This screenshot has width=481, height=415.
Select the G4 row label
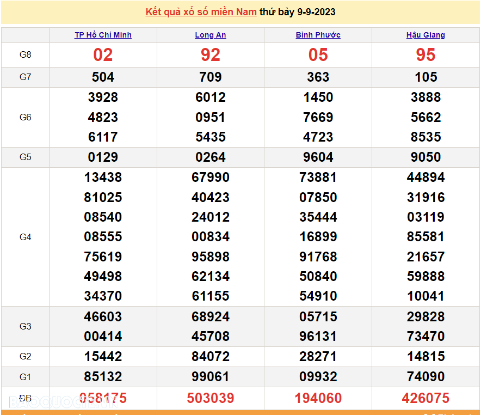coord(26,237)
